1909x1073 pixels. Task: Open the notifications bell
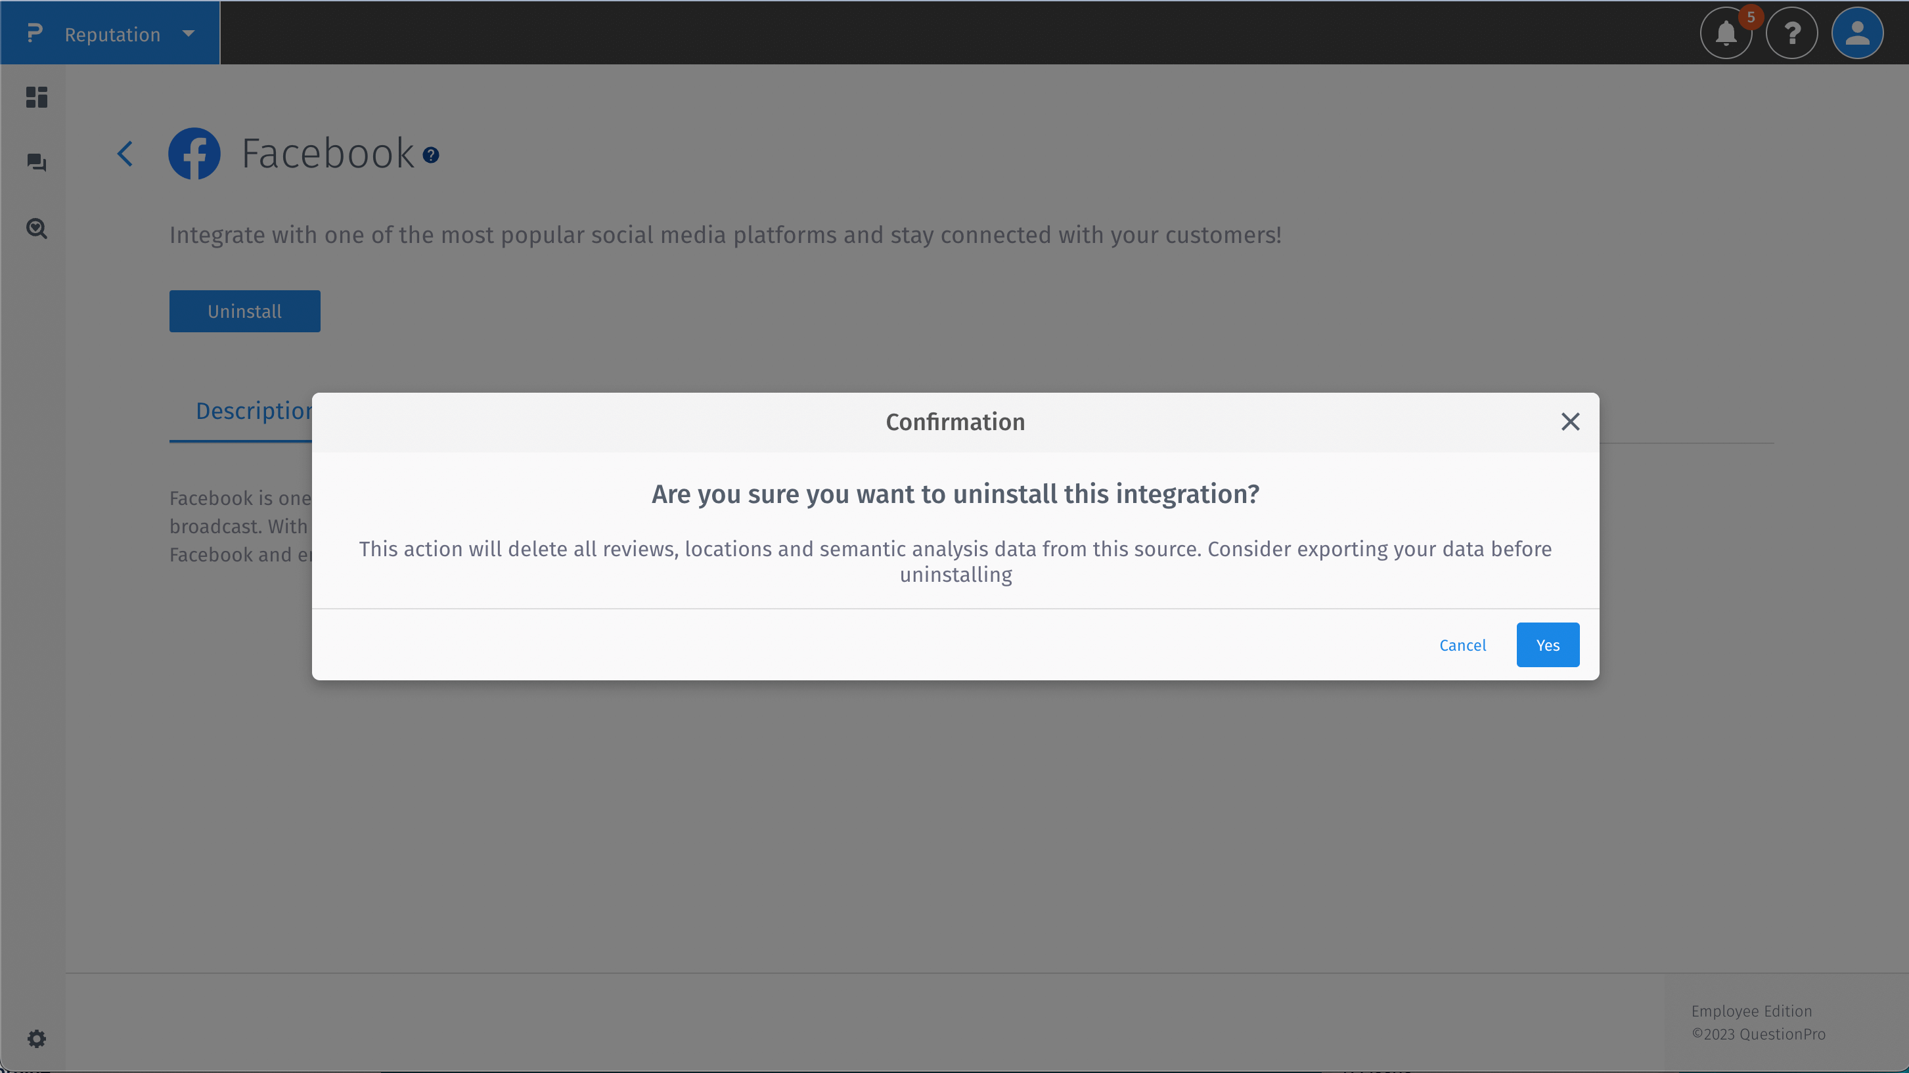1726,33
